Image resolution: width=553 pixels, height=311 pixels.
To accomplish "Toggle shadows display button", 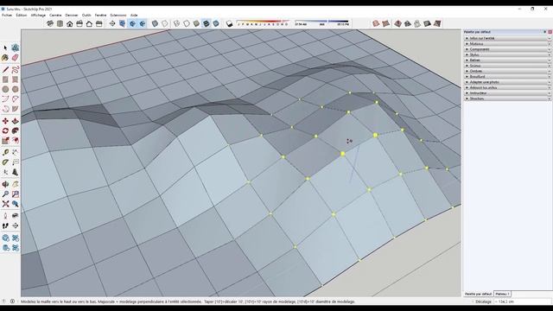I will 229,23.
